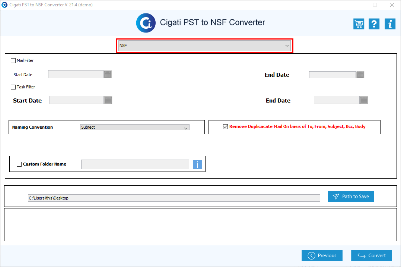Click the Custom Folder Name text field
Image resolution: width=401 pixels, height=267 pixels.
pyautogui.click(x=135, y=164)
